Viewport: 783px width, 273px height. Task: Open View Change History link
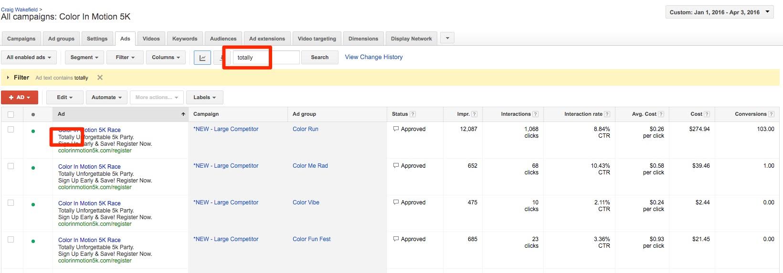374,57
